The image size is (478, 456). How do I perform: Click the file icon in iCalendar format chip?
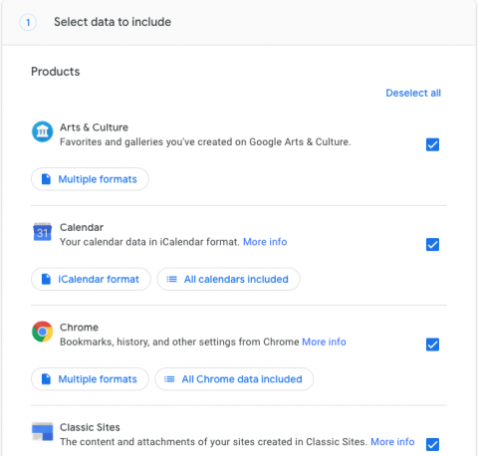click(46, 279)
